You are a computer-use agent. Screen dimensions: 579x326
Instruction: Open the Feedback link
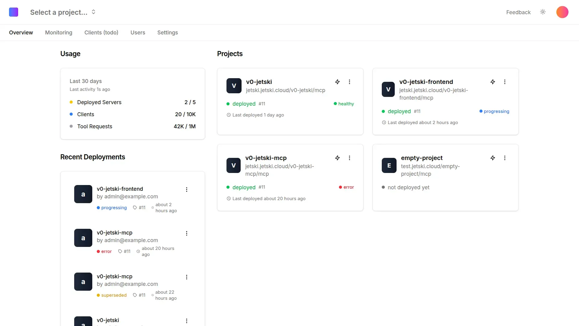(518, 12)
